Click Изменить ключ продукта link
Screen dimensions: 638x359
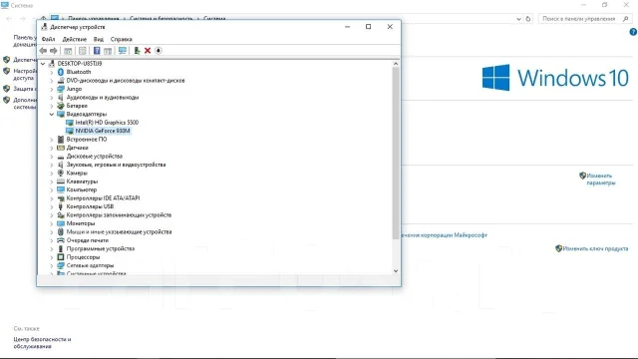pos(595,248)
